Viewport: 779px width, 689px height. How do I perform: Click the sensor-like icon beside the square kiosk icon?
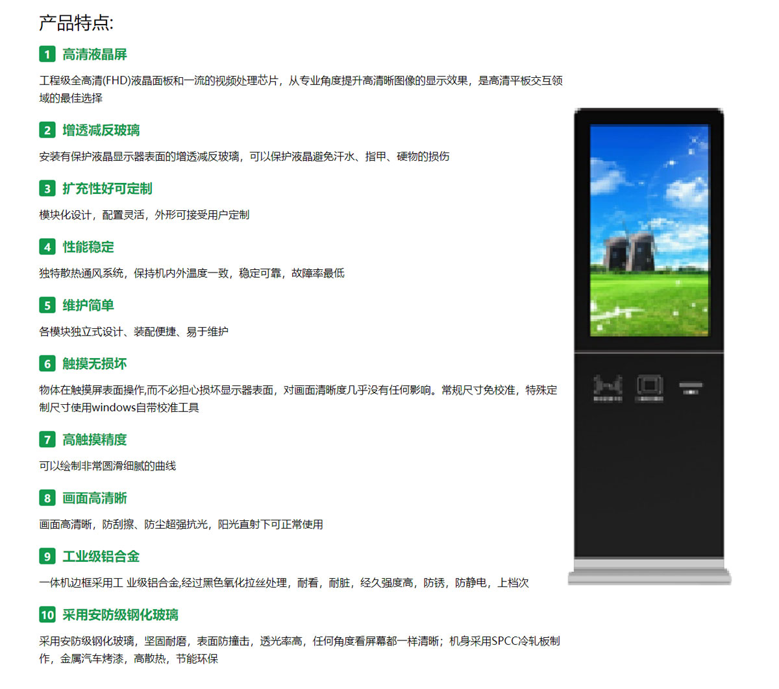[608, 387]
